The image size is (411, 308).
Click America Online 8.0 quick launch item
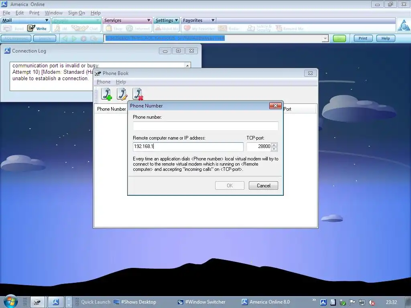tap(266, 302)
